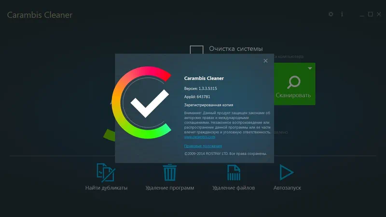Open the Автозапуск play icon
Screen dimensions: 386x217
287,173
